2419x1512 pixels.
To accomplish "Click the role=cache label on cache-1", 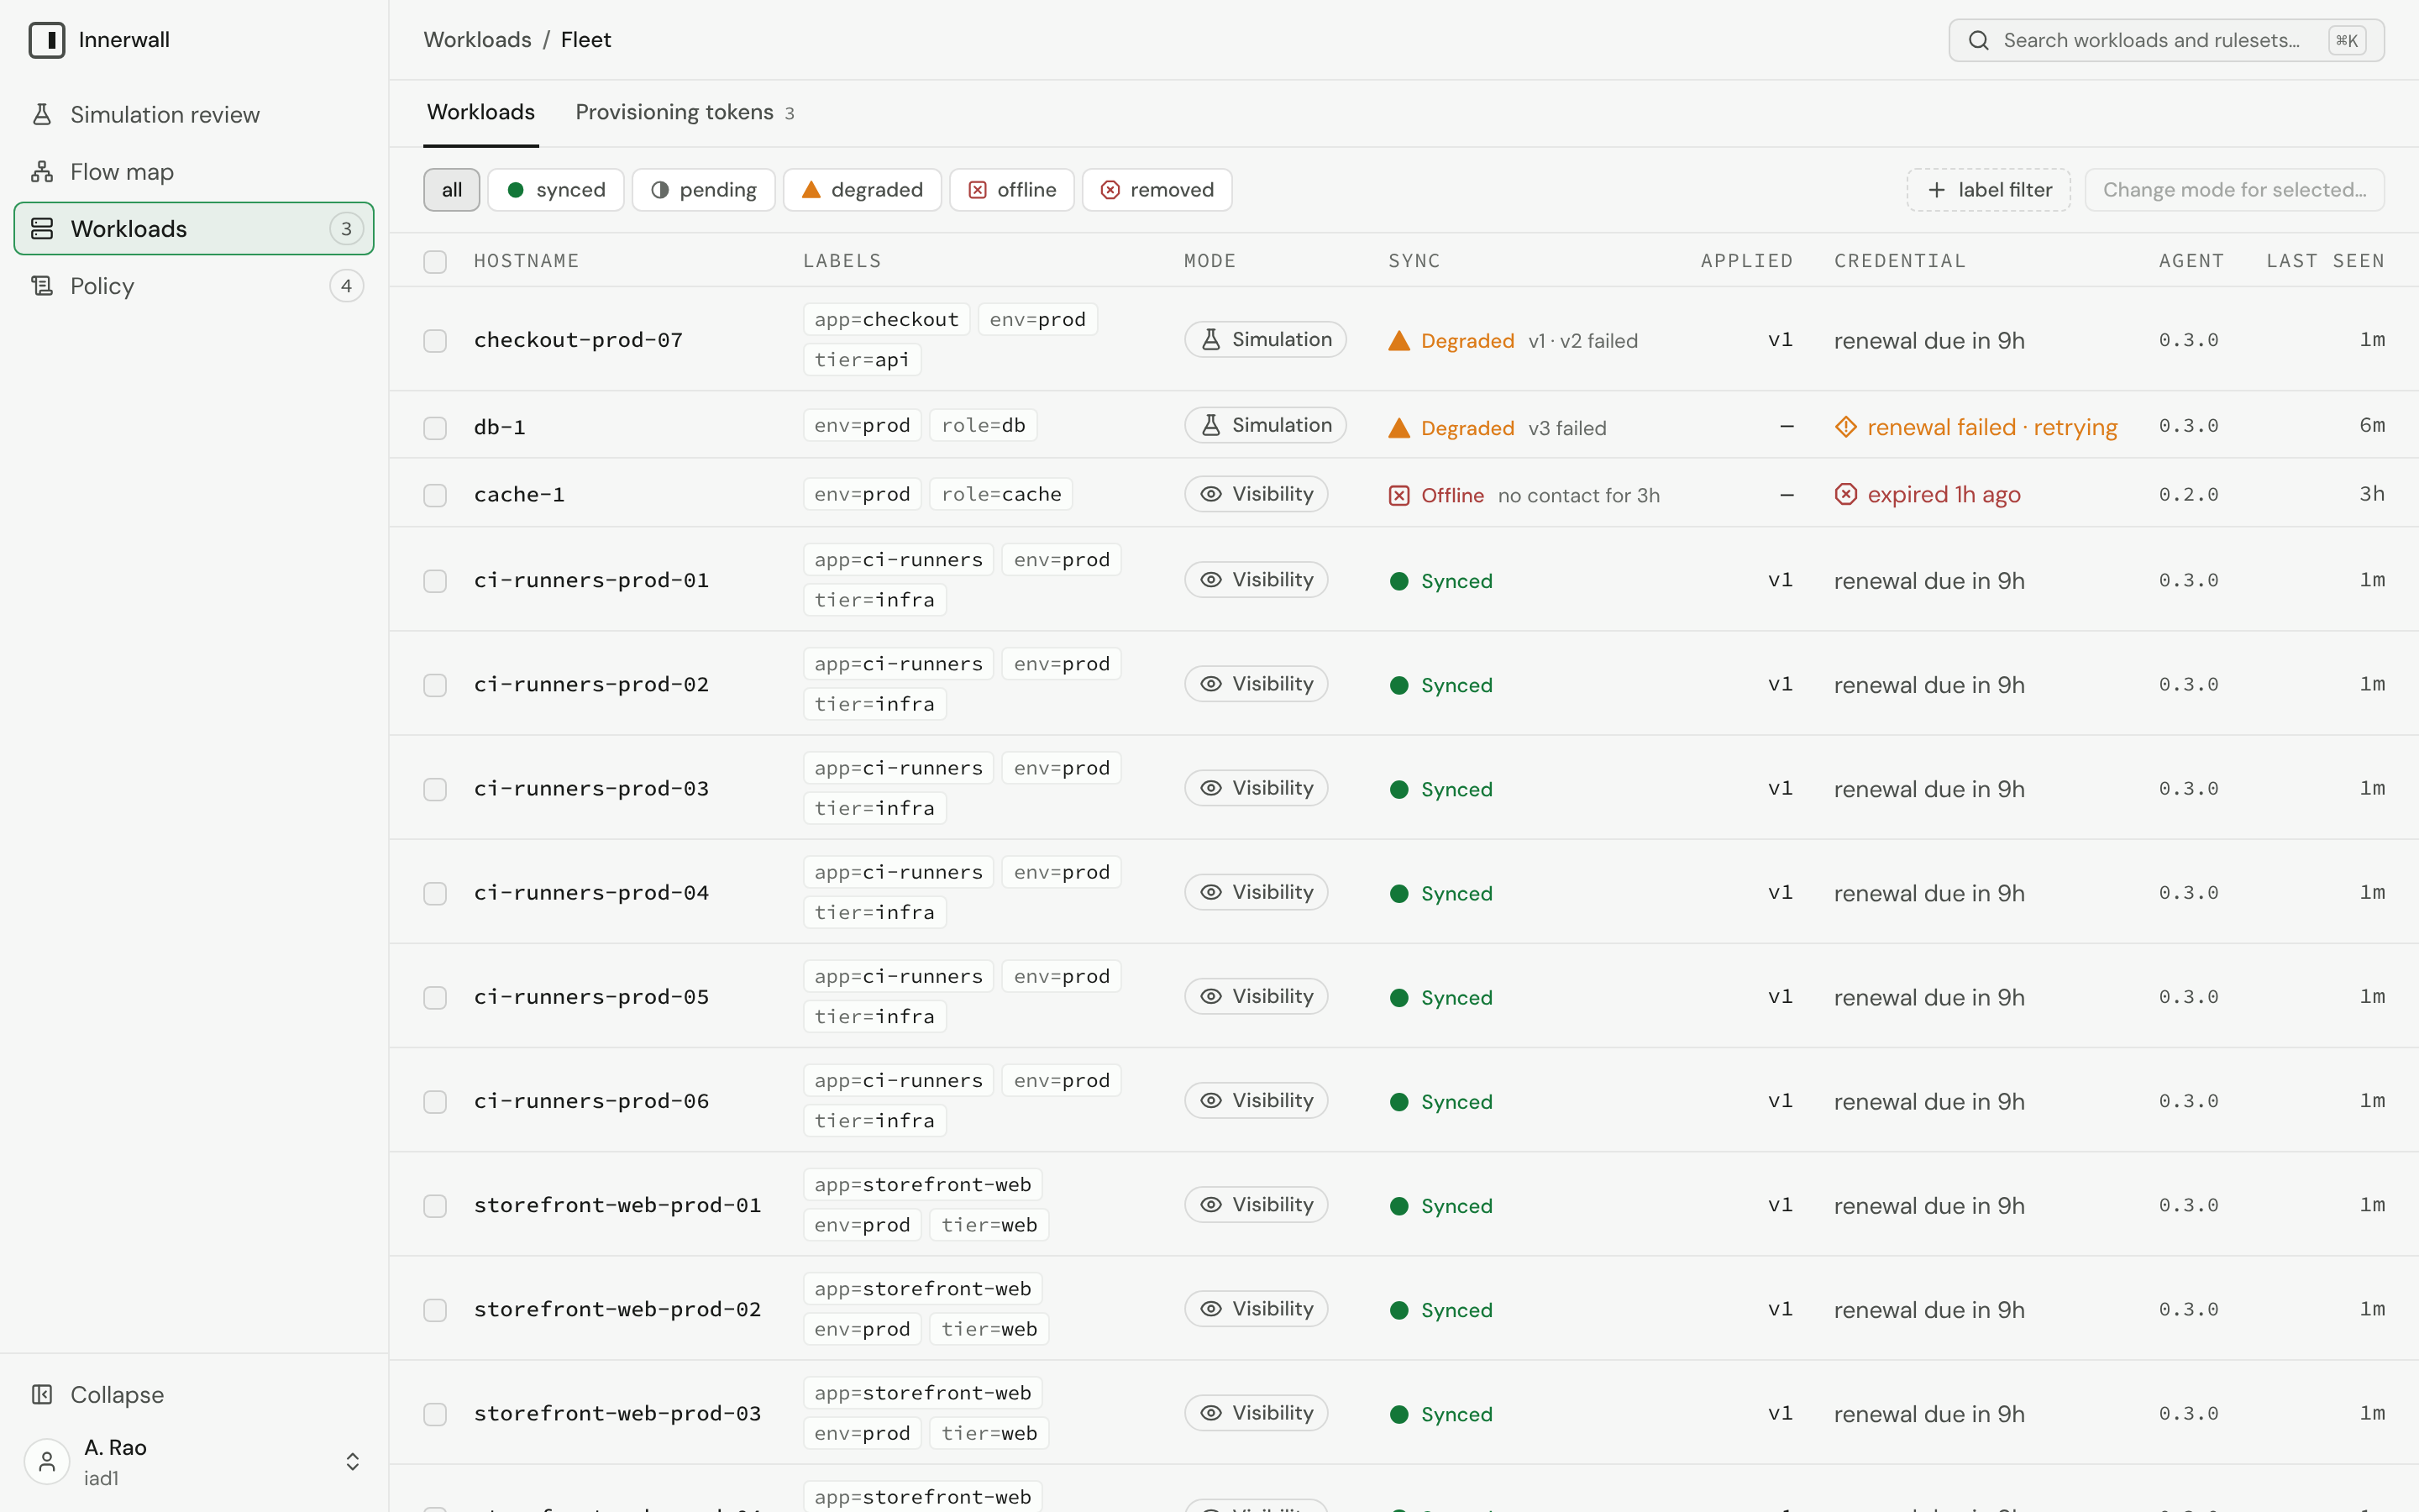I will click(1000, 494).
